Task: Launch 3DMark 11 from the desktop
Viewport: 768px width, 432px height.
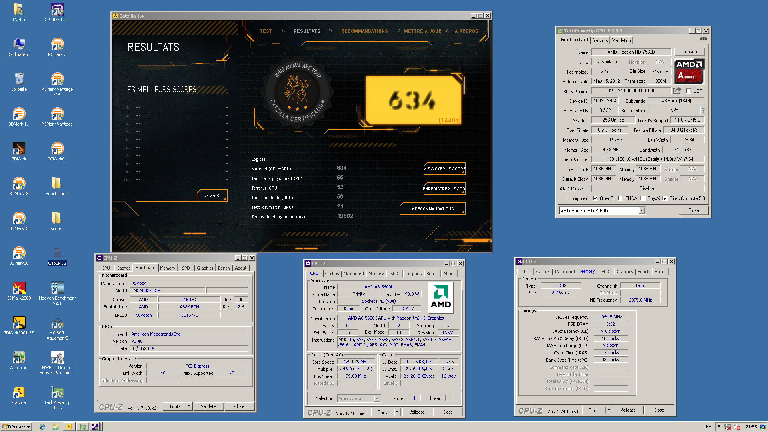Action: pyautogui.click(x=19, y=117)
